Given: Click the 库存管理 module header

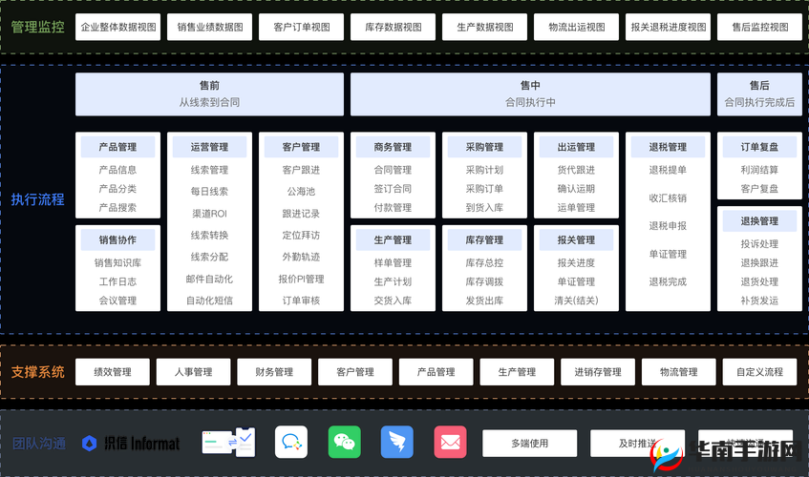Looking at the screenshot, I should click(x=484, y=240).
